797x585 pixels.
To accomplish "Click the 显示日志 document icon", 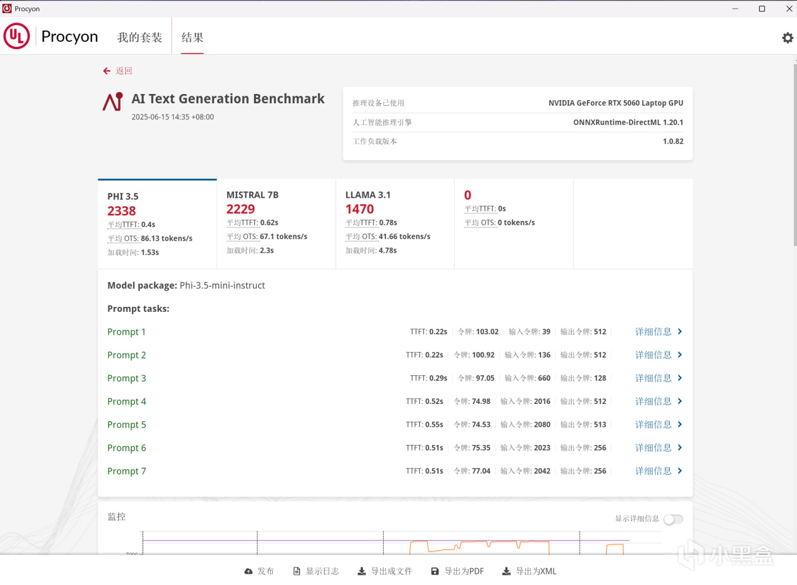I will coord(297,571).
